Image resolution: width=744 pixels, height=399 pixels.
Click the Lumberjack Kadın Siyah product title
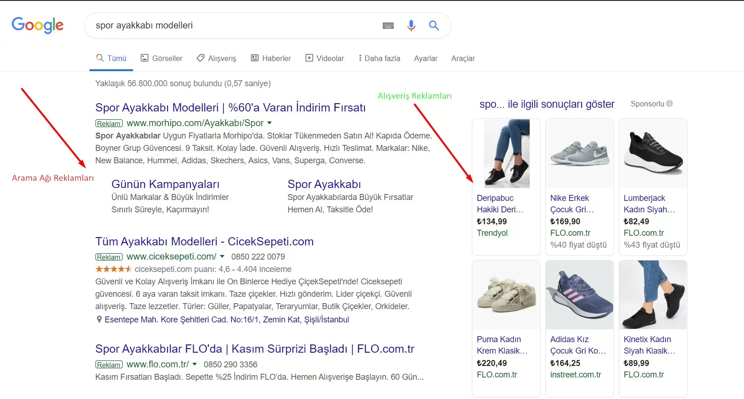pos(649,204)
